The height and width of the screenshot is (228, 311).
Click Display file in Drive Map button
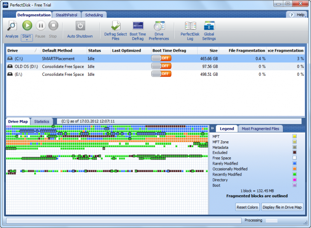[282, 207]
